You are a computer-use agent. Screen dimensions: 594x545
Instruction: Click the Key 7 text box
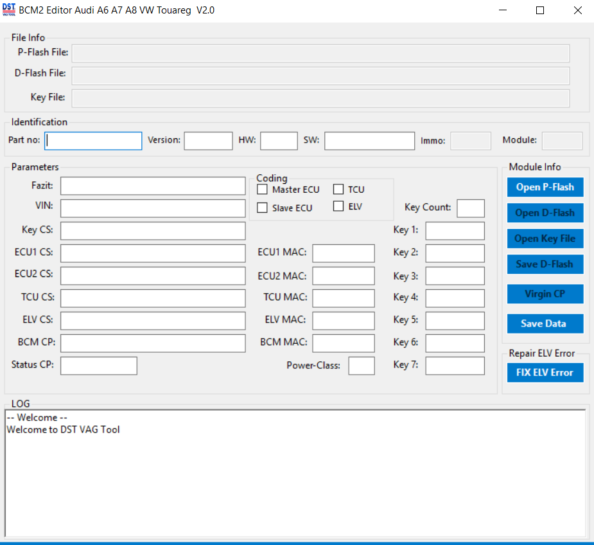click(x=455, y=366)
